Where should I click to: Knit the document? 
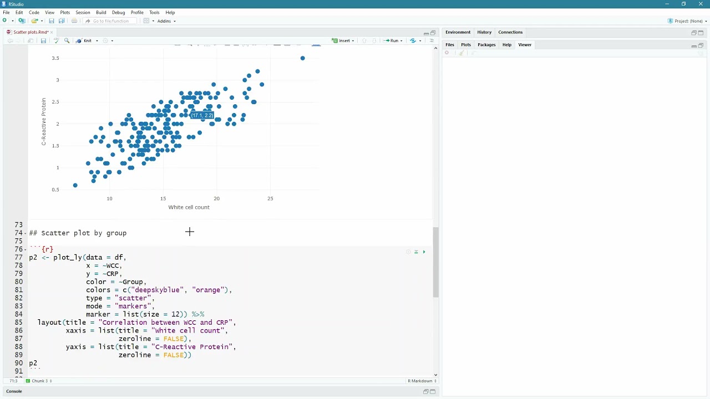tap(84, 40)
